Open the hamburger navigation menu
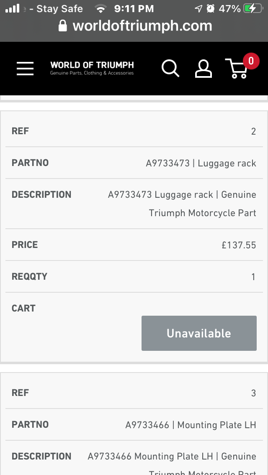Viewport: 268px width, 475px height. click(25, 68)
